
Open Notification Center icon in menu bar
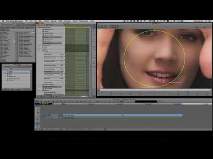click(209, 21)
